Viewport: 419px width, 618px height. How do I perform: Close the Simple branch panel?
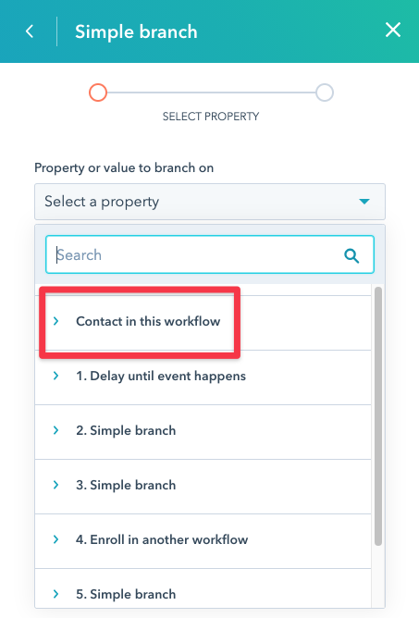point(392,30)
